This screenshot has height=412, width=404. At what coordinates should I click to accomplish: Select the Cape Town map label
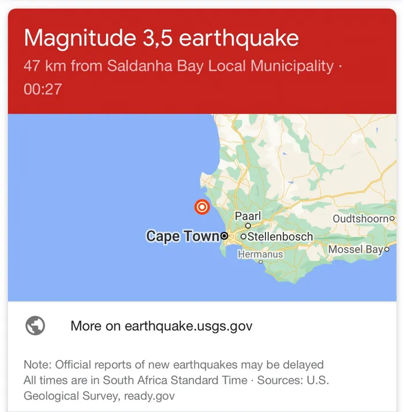click(x=182, y=236)
